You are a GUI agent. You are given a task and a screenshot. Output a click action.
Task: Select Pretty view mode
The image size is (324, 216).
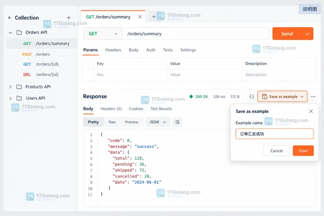93,122
